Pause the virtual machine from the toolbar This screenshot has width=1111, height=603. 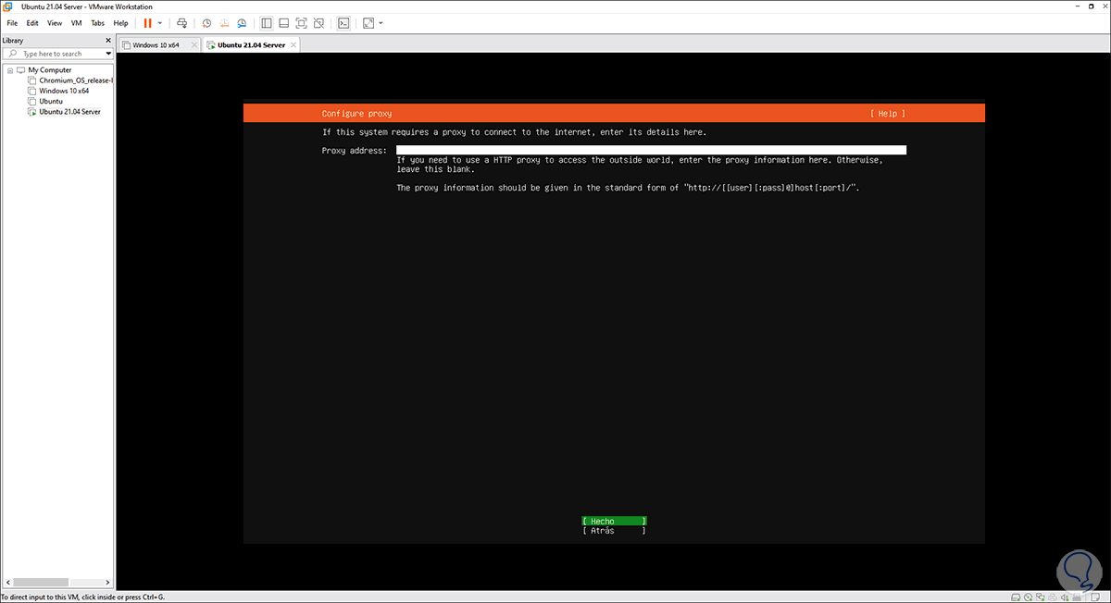coord(147,22)
